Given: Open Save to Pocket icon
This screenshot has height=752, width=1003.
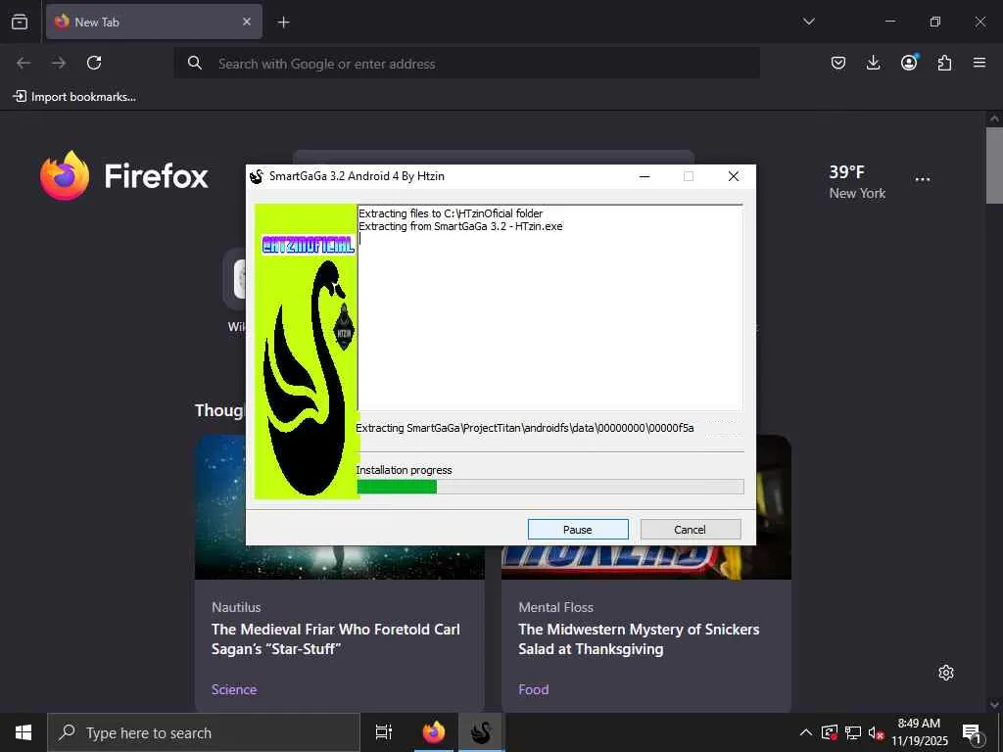Looking at the screenshot, I should [x=838, y=63].
